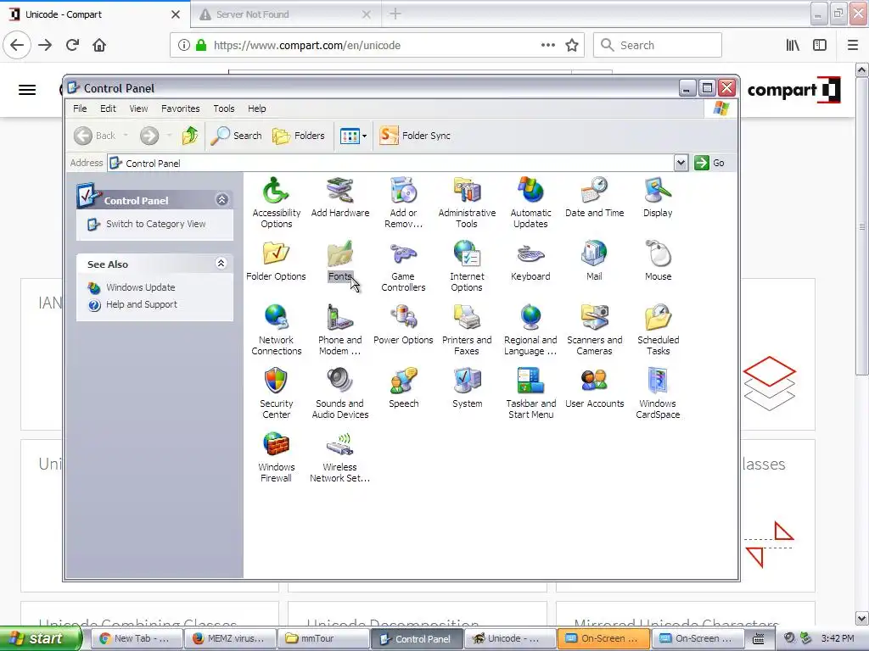Open Date and Time icon

(x=594, y=197)
